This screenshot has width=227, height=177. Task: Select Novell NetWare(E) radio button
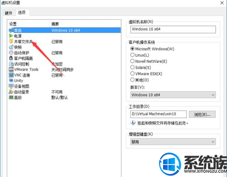[132, 61]
